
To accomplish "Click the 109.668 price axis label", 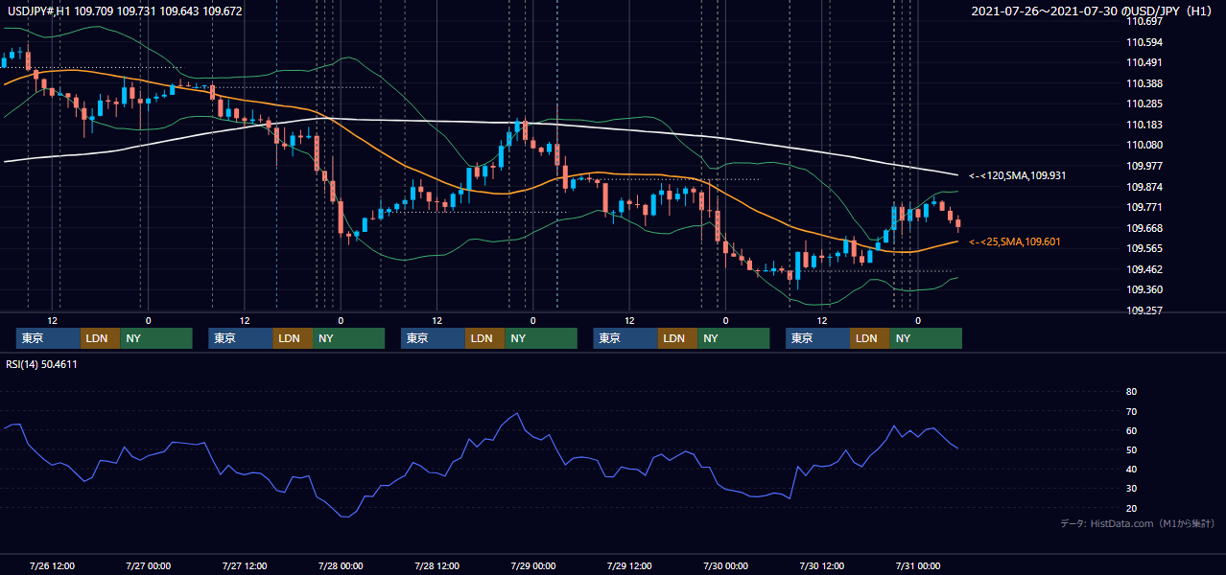I will (x=1143, y=228).
